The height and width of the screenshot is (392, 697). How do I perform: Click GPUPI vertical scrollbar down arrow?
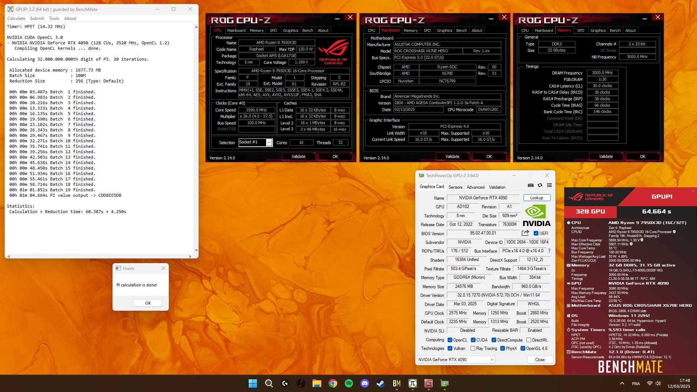point(196,250)
